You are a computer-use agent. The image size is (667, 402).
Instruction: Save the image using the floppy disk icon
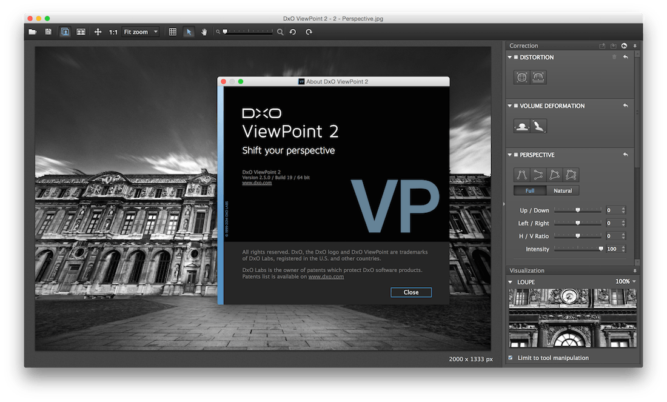tap(48, 32)
